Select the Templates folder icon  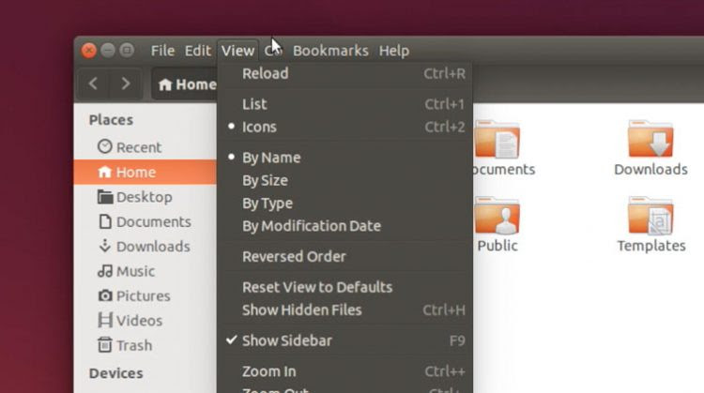click(x=650, y=216)
